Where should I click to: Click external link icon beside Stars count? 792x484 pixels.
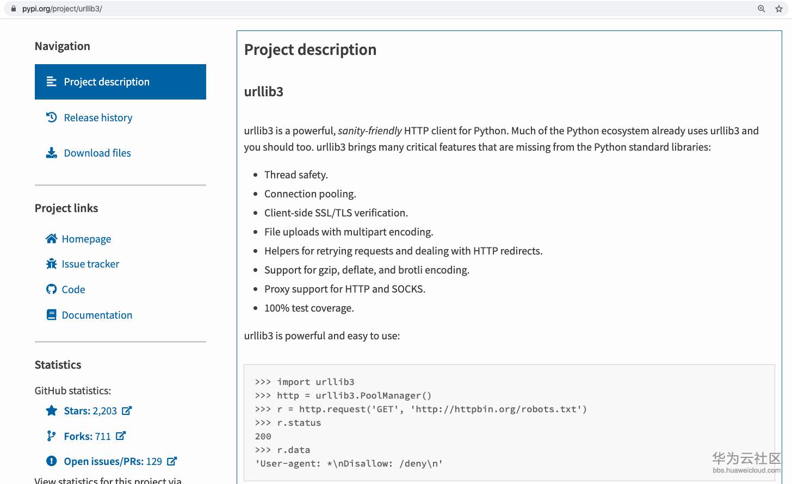click(x=127, y=411)
